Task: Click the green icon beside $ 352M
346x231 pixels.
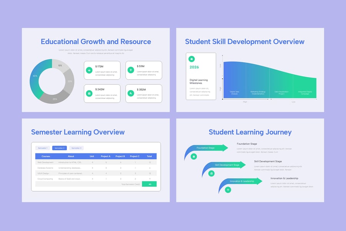Action: pos(131,94)
